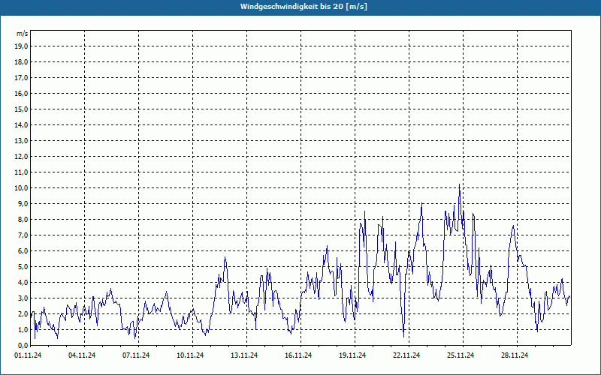Click the 8,0 y-axis value
Image resolution: width=601 pixels, height=375 pixels.
[23, 219]
